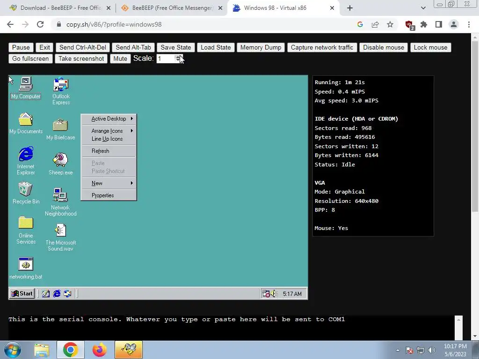479x359 pixels.
Task: Click Internet Explorer quick launch icon
Action: pyautogui.click(x=57, y=294)
